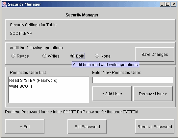Screen dimensions: 178x138
Task: Click the 'Restricted User List:' label
Action: pos(28,73)
